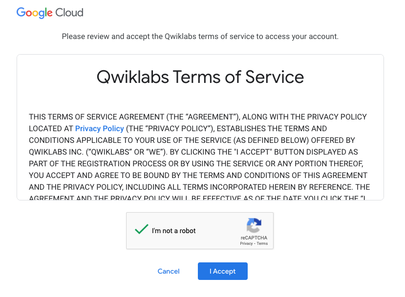Click the Google Cloud logo
The height and width of the screenshot is (297, 405).
click(49, 13)
